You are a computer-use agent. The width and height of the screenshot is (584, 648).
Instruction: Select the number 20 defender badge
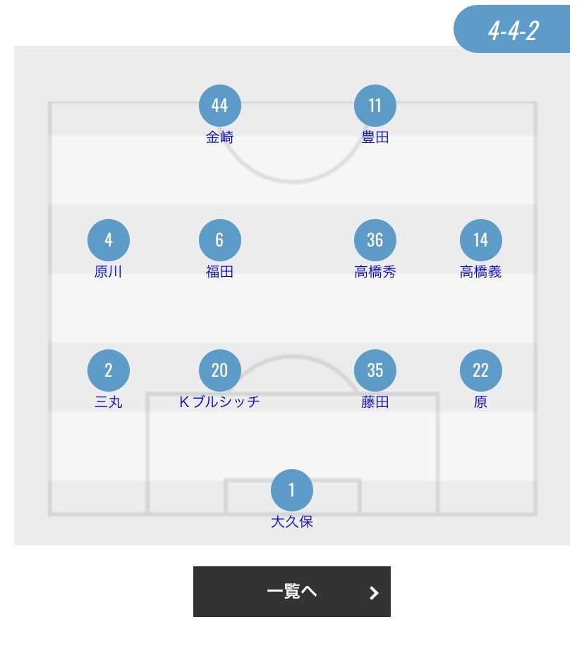pos(219,370)
